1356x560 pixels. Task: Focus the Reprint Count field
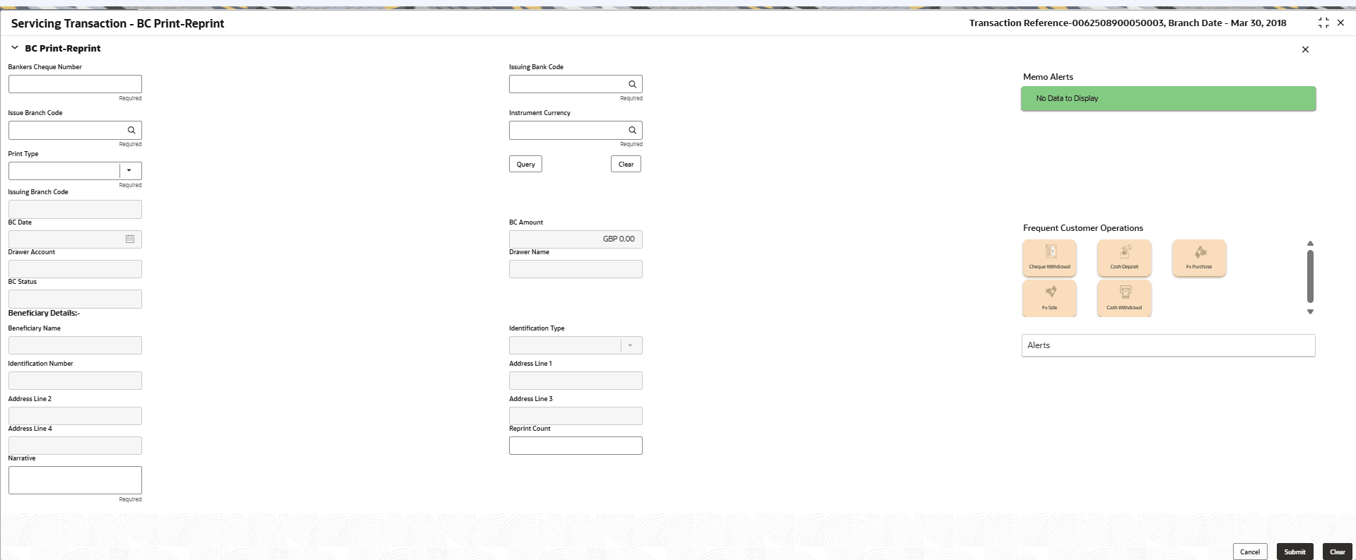tap(575, 446)
